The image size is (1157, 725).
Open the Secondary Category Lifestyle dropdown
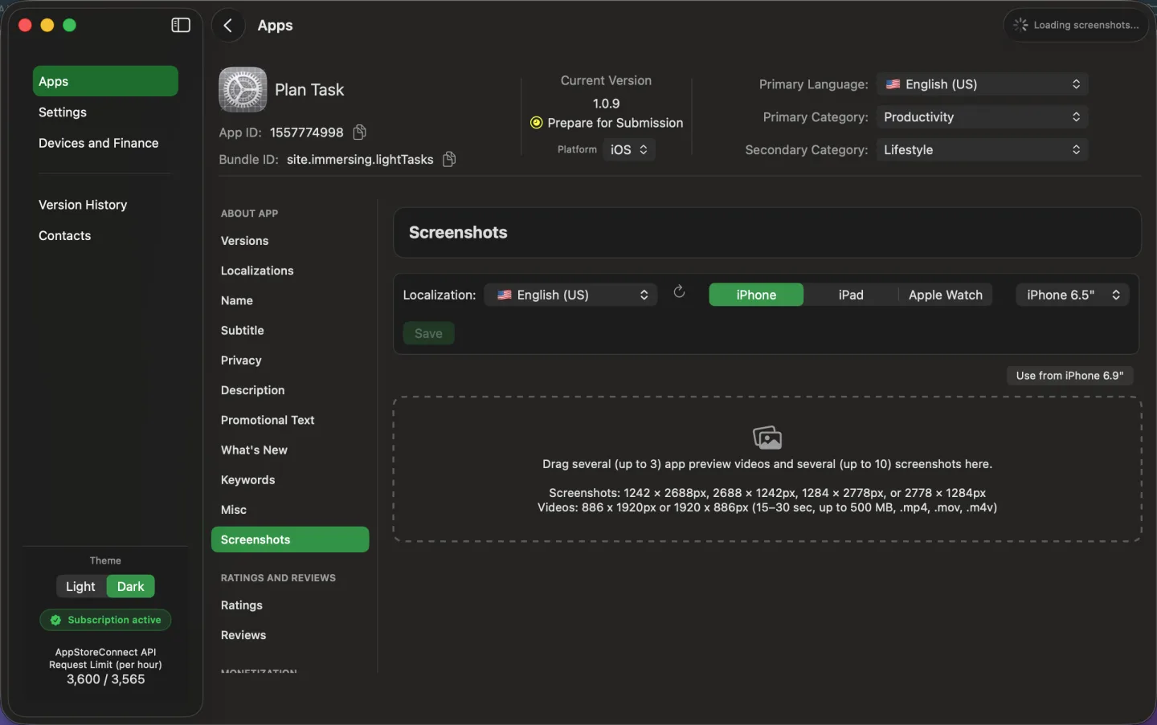coord(982,150)
